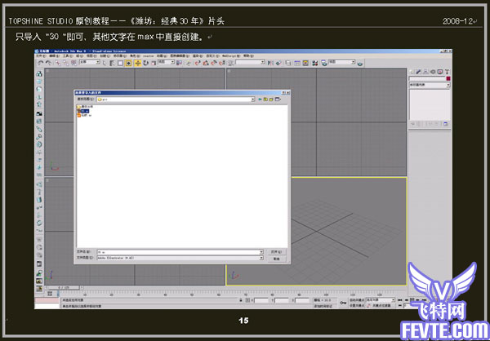Open the File menu (first menu item)
Image resolution: width=490 pixels, height=341 pixels.
[x=41, y=56]
